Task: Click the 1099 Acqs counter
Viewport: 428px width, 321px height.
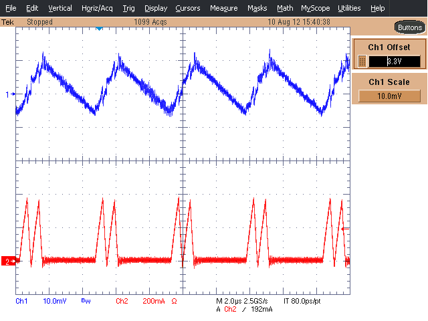Action: click(x=150, y=22)
